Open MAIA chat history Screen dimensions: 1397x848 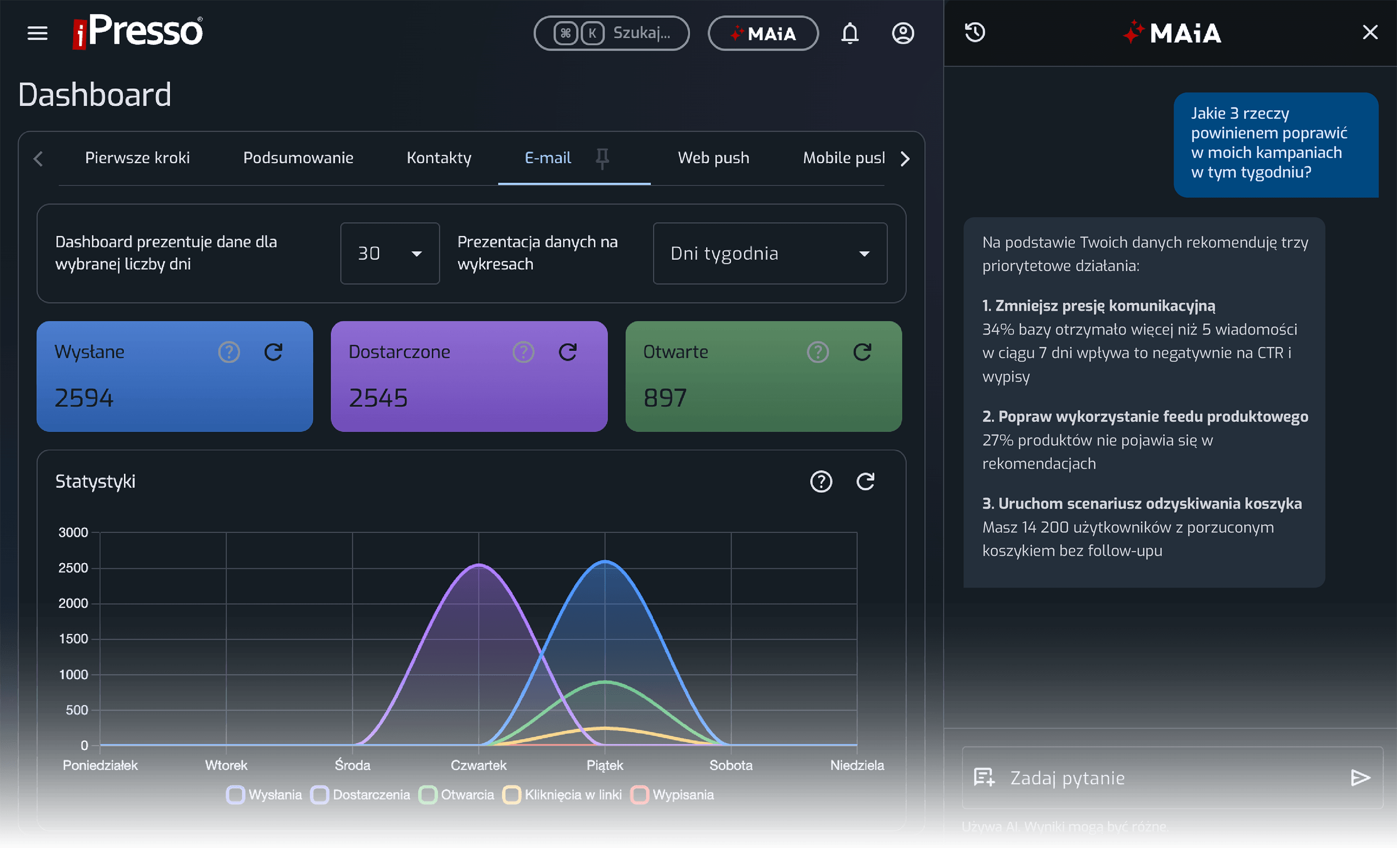pos(975,33)
